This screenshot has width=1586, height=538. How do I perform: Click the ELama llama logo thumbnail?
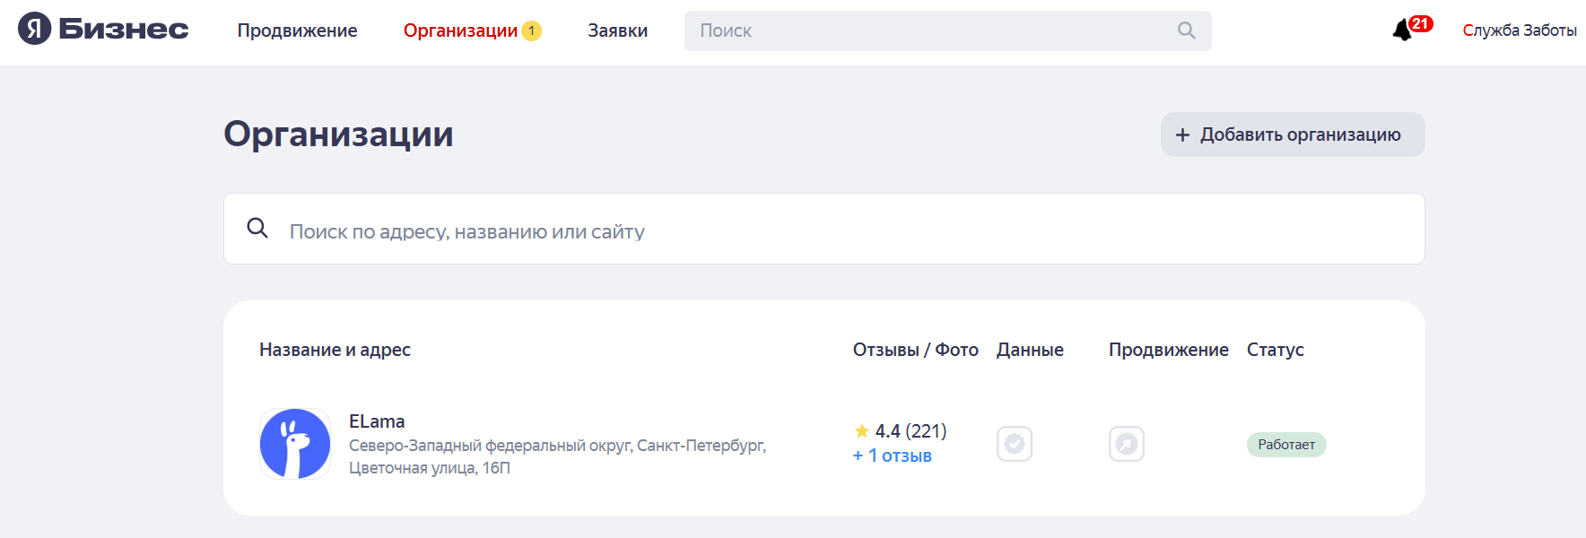coord(295,444)
